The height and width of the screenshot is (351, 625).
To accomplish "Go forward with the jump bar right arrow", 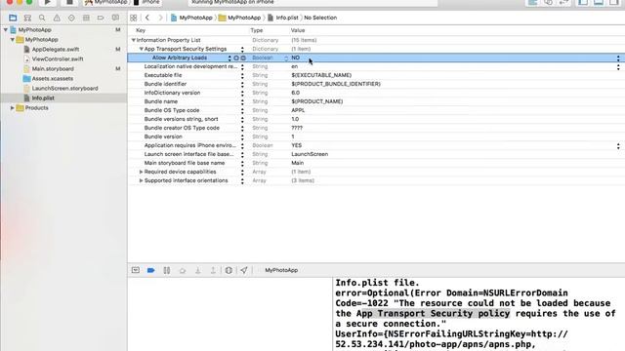I will pyautogui.click(x=160, y=18).
